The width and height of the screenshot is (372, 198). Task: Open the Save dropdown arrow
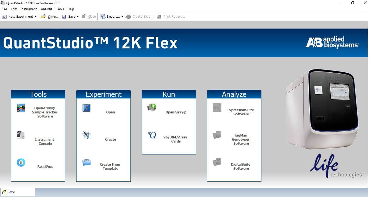pyautogui.click(x=78, y=17)
